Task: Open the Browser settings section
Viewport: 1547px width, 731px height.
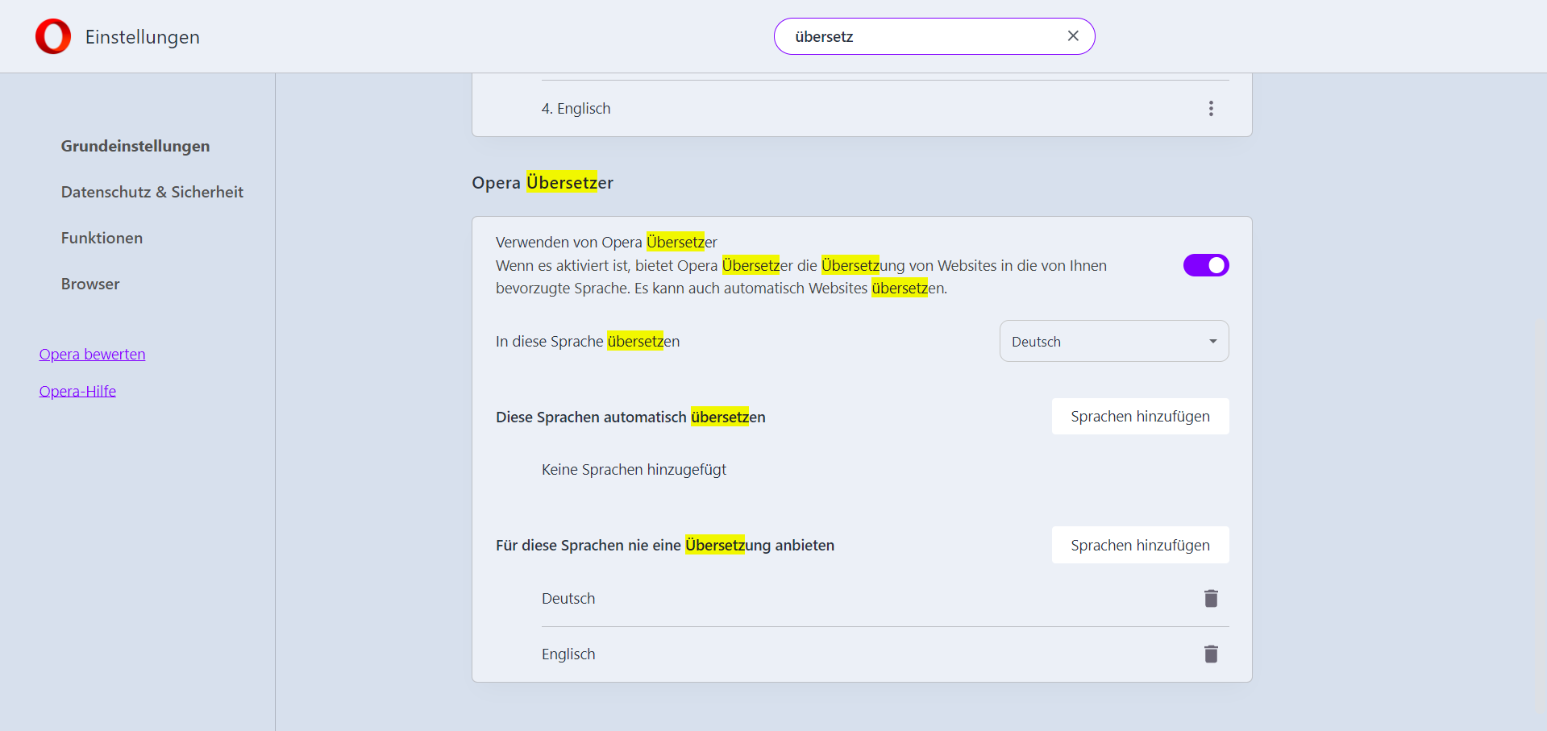Action: click(x=90, y=284)
